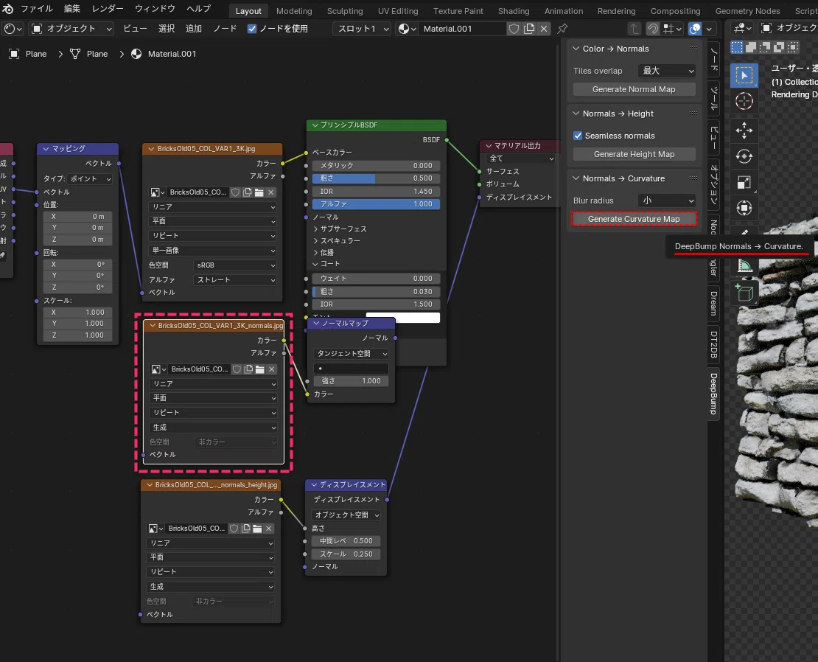Click the Material.001 breadcrumb
This screenshot has width=818, height=662.
pyautogui.click(x=164, y=54)
